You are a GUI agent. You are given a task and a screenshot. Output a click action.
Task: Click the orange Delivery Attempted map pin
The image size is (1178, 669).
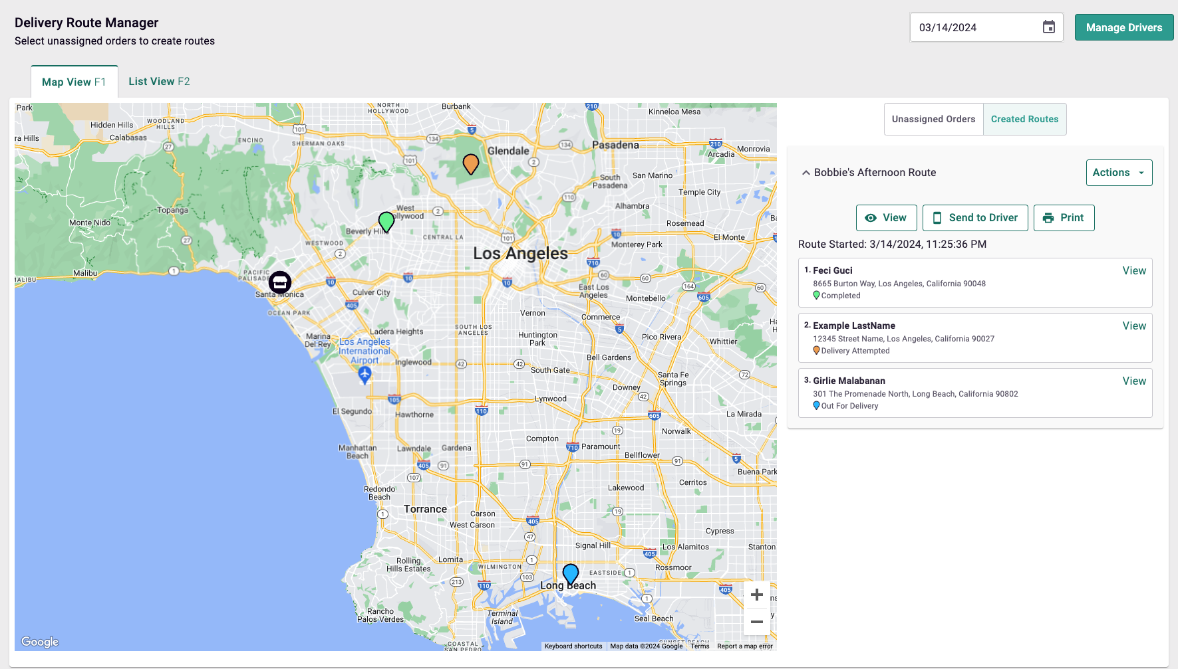[x=471, y=163]
